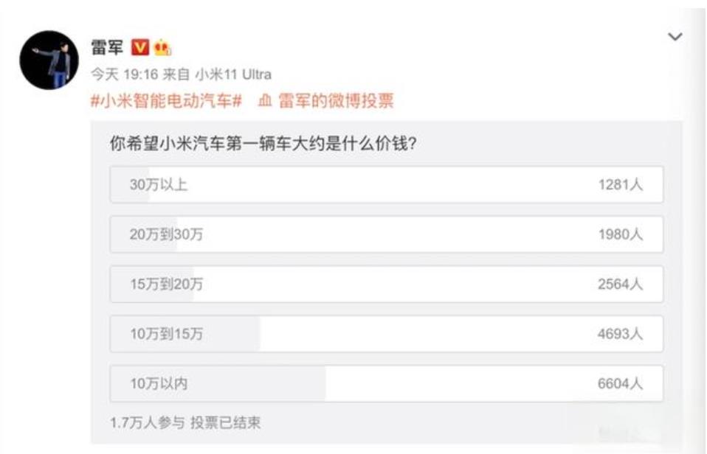Select the 30万以上 poll option
The image size is (707, 454).
coord(387,185)
